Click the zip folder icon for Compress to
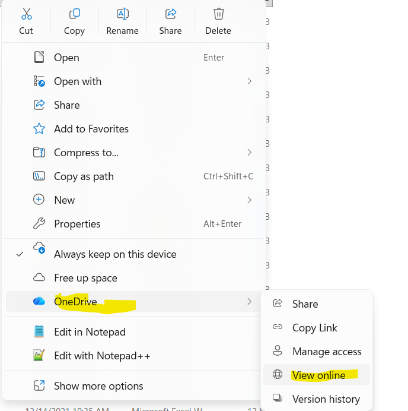Viewport: 408px width, 411px height. pyautogui.click(x=39, y=152)
